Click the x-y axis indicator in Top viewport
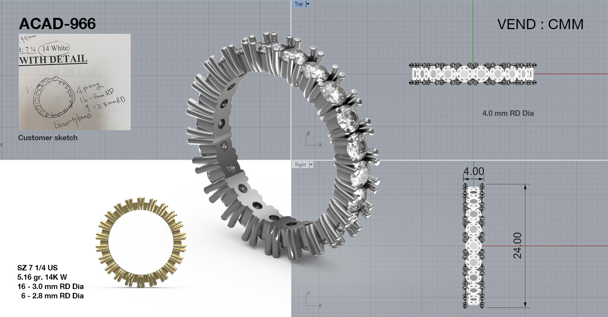Screen dimensions: 608x317 (x=313, y=139)
